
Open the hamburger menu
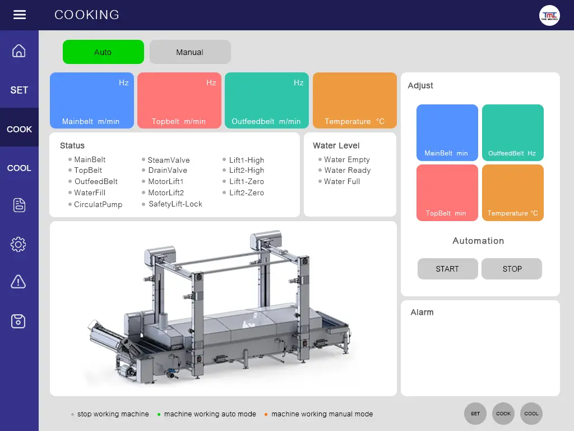click(x=20, y=15)
